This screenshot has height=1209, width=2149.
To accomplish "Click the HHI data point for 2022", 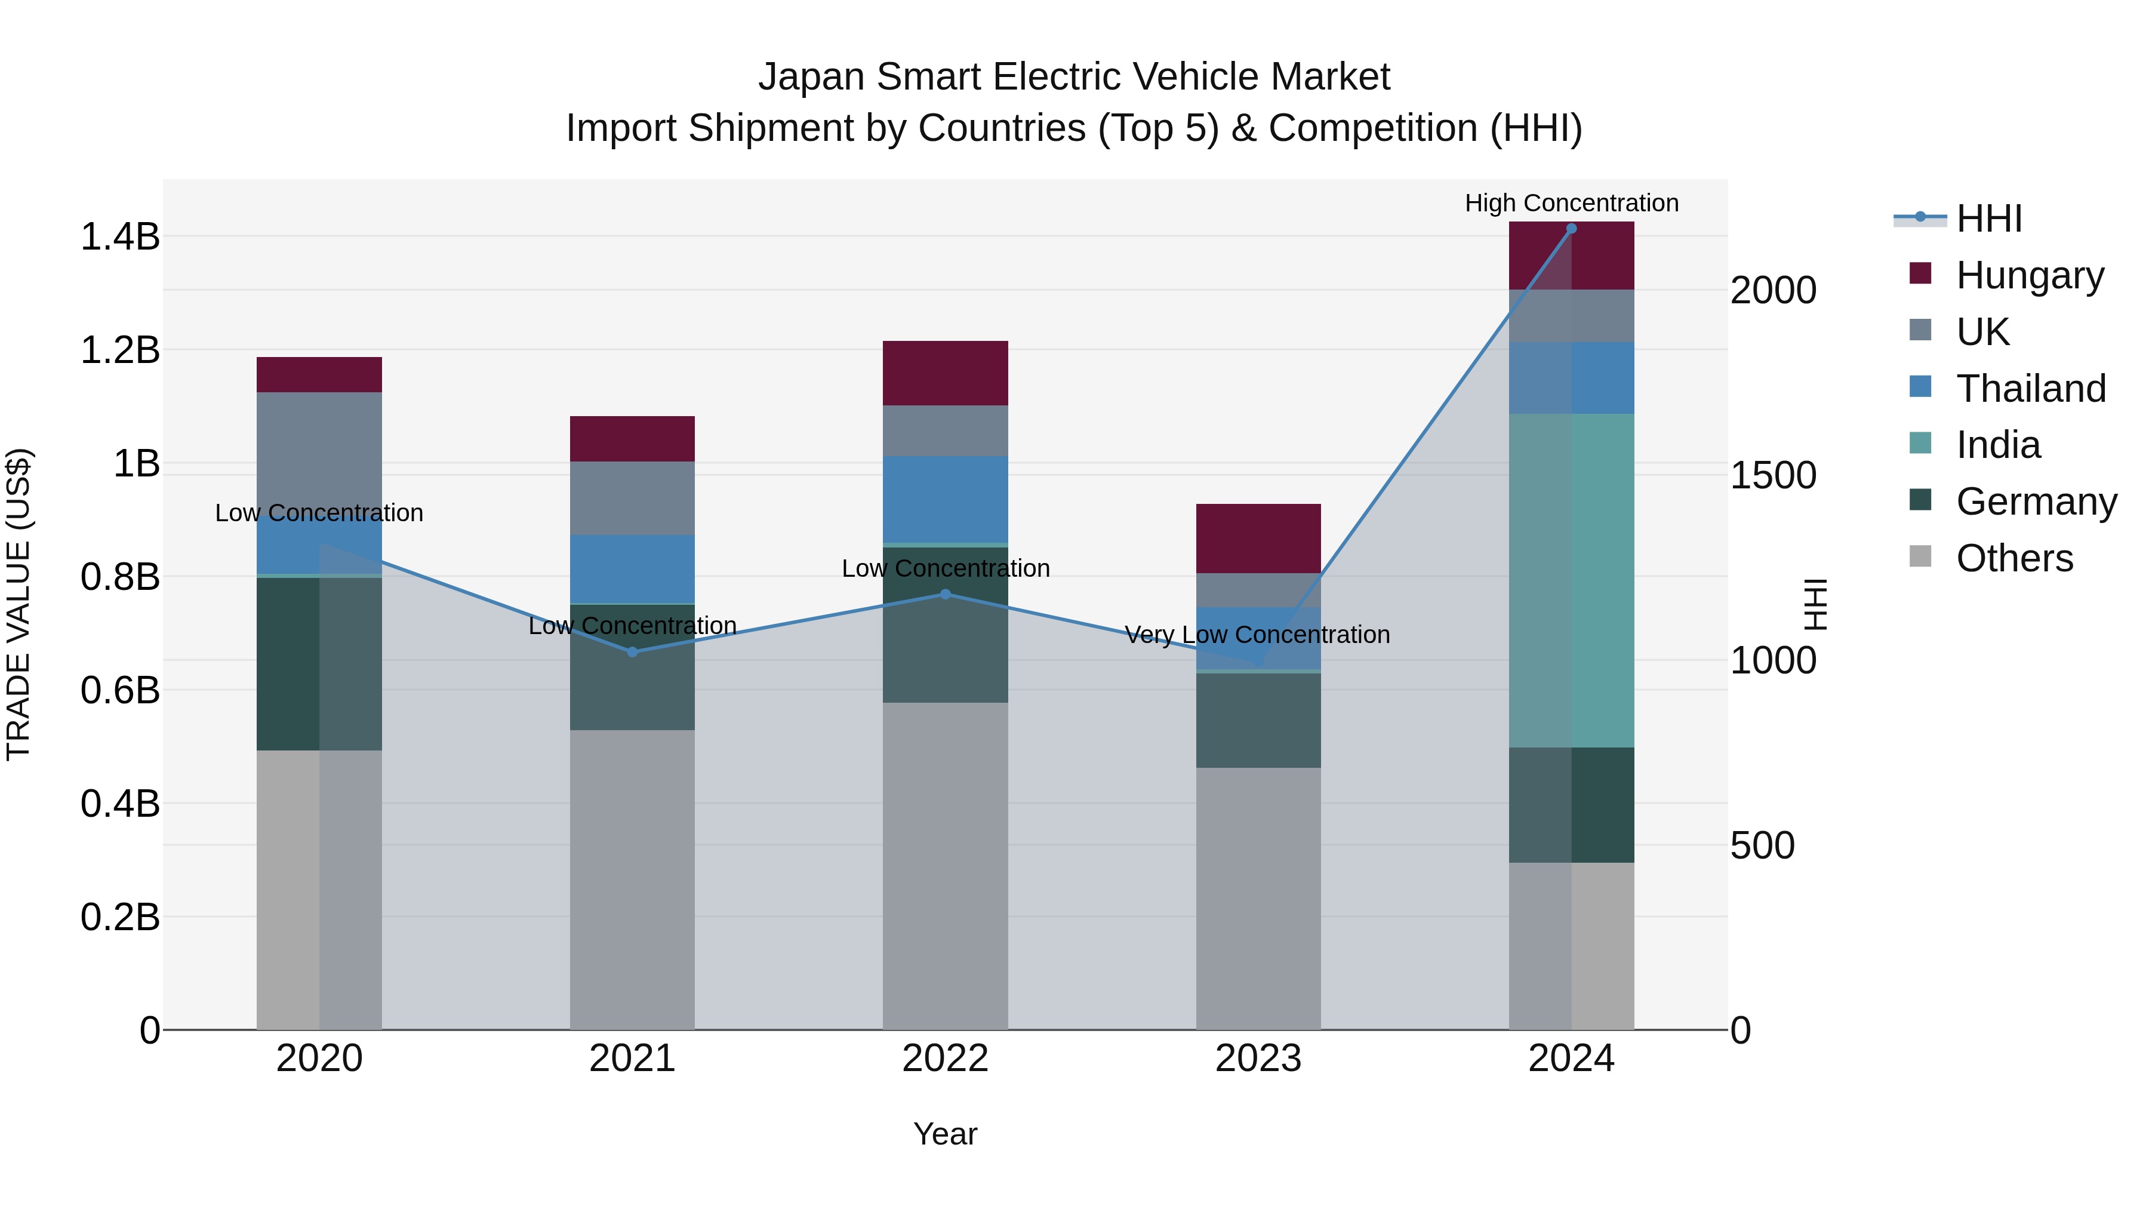I will pos(945,594).
